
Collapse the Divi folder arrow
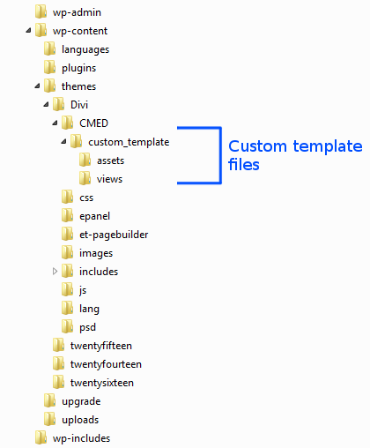coord(46,104)
